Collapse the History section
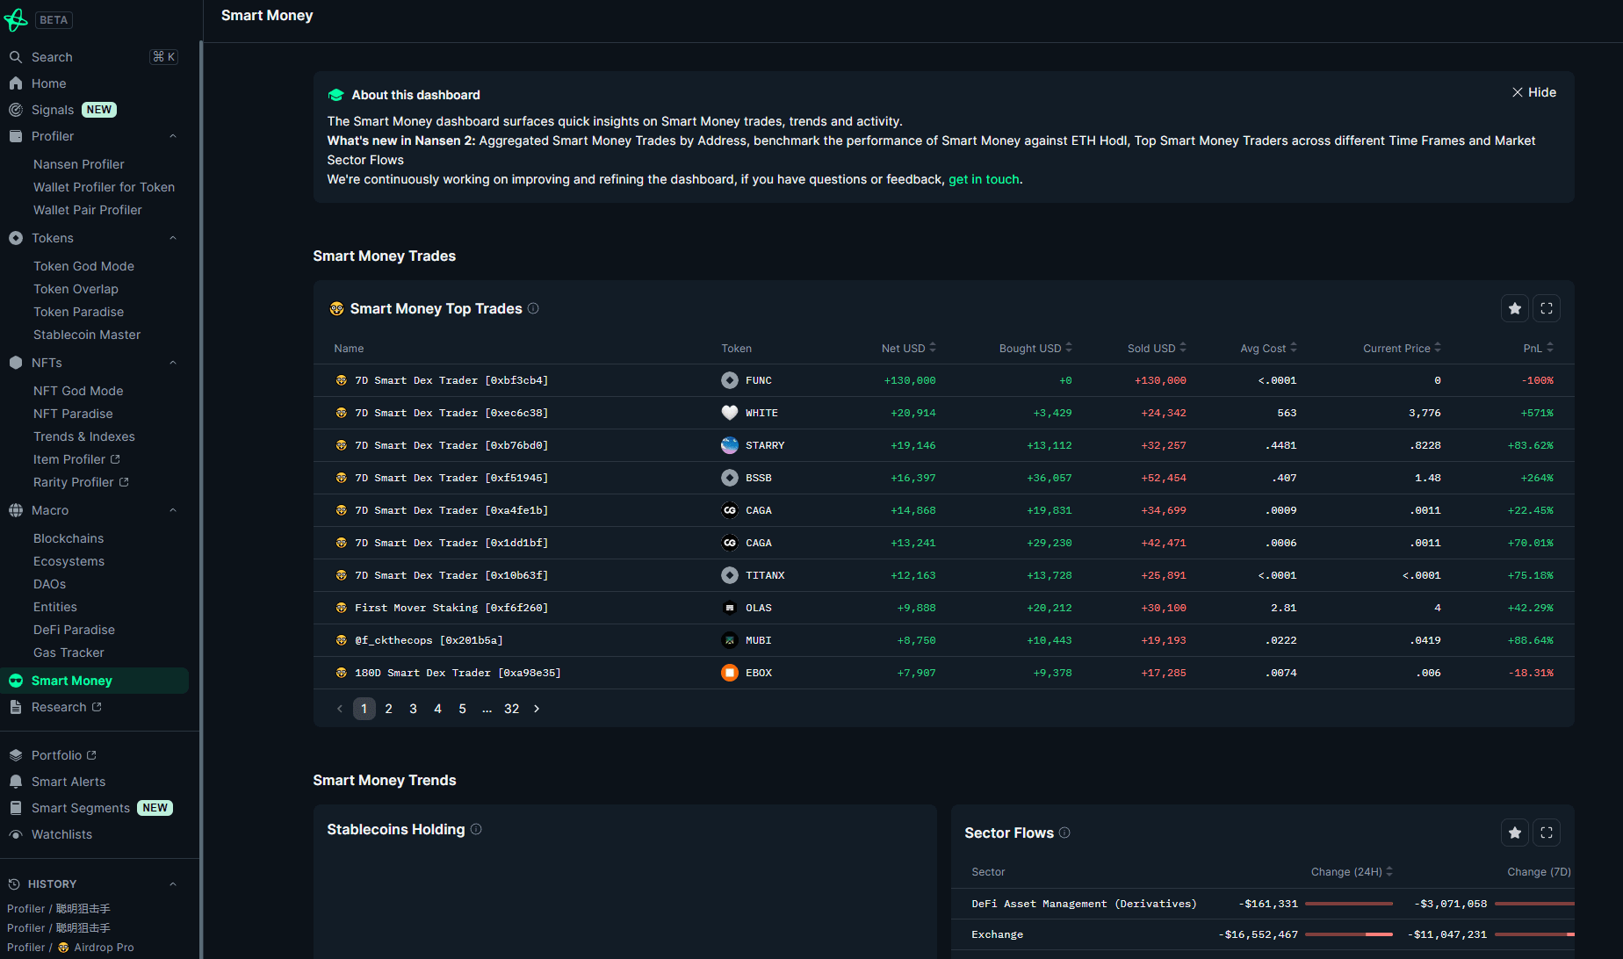This screenshot has width=1623, height=959. (x=173, y=884)
